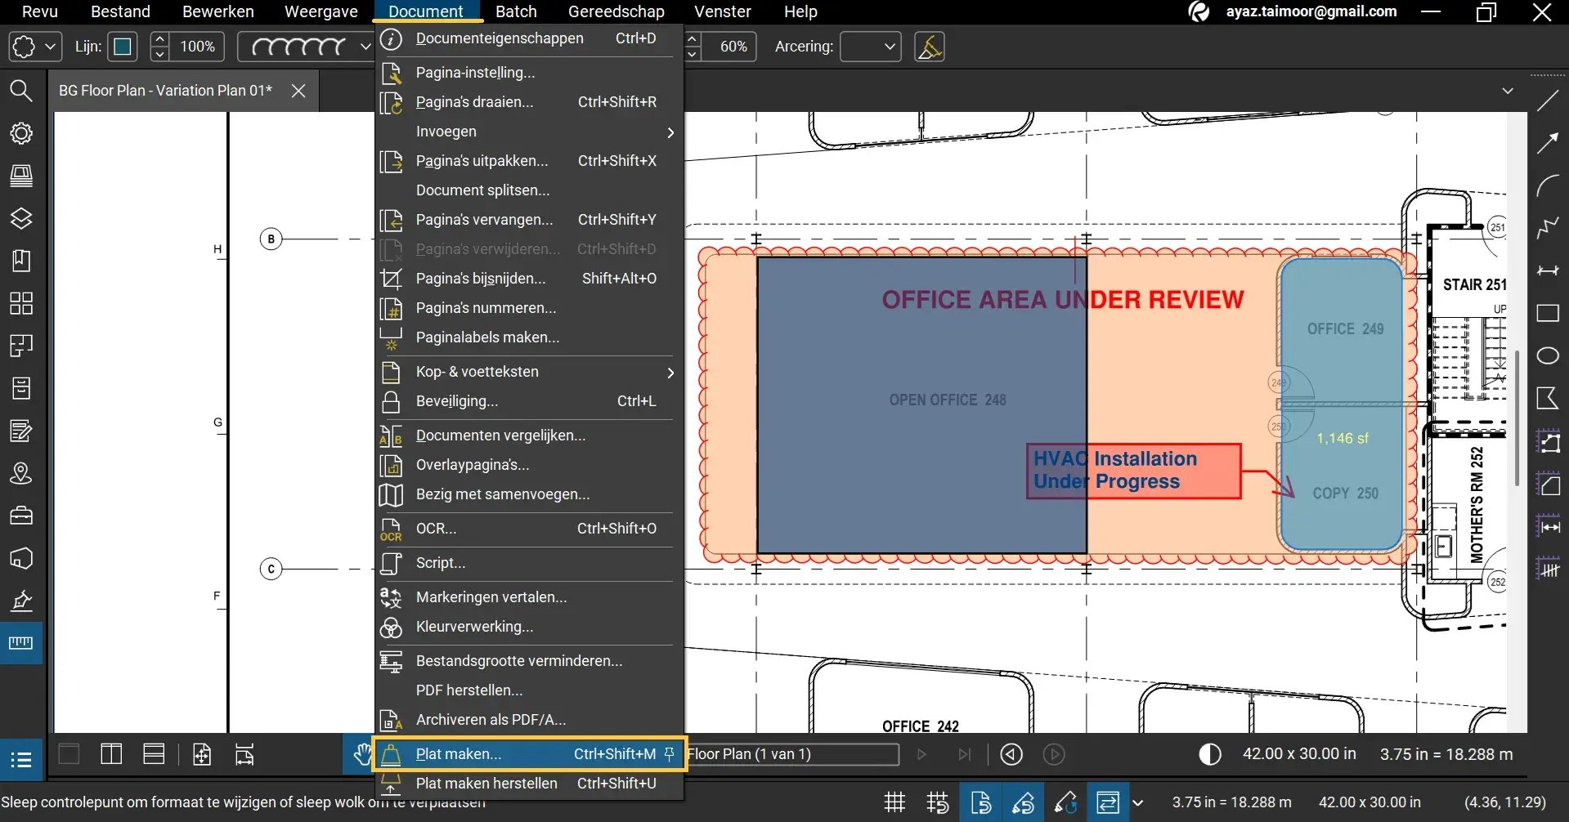Open the Search panel icon
This screenshot has height=822, width=1569.
click(x=21, y=91)
